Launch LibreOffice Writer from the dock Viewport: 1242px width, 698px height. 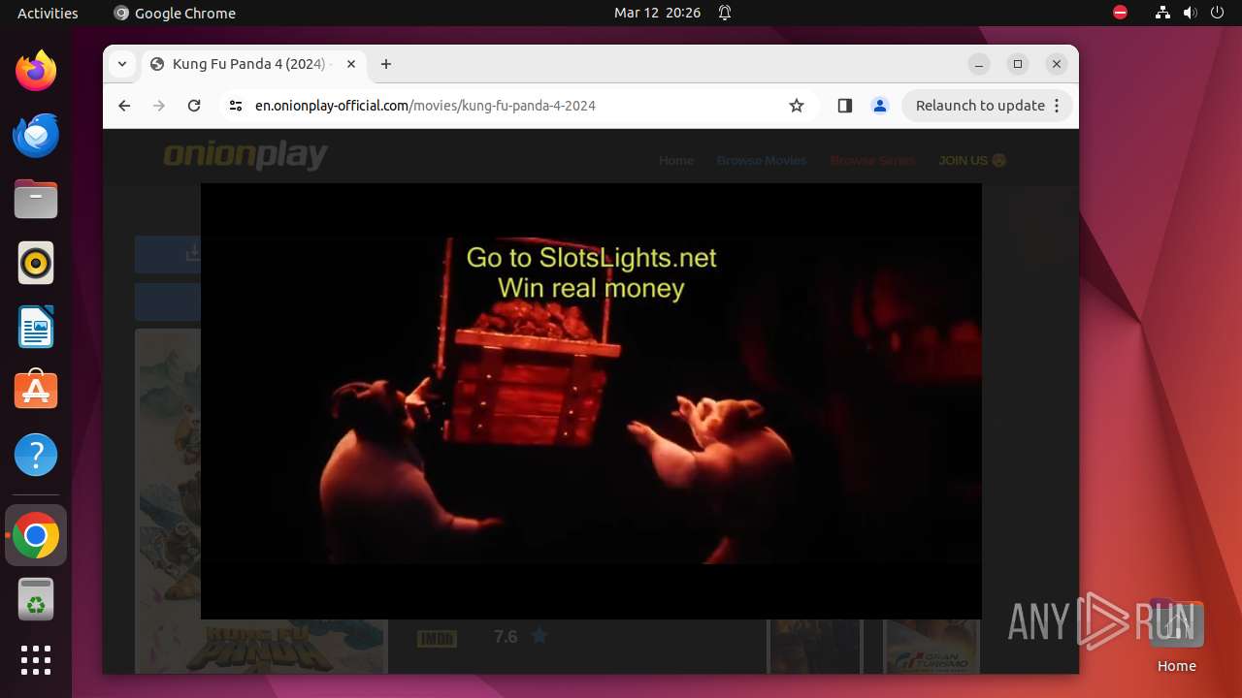pyautogui.click(x=36, y=327)
